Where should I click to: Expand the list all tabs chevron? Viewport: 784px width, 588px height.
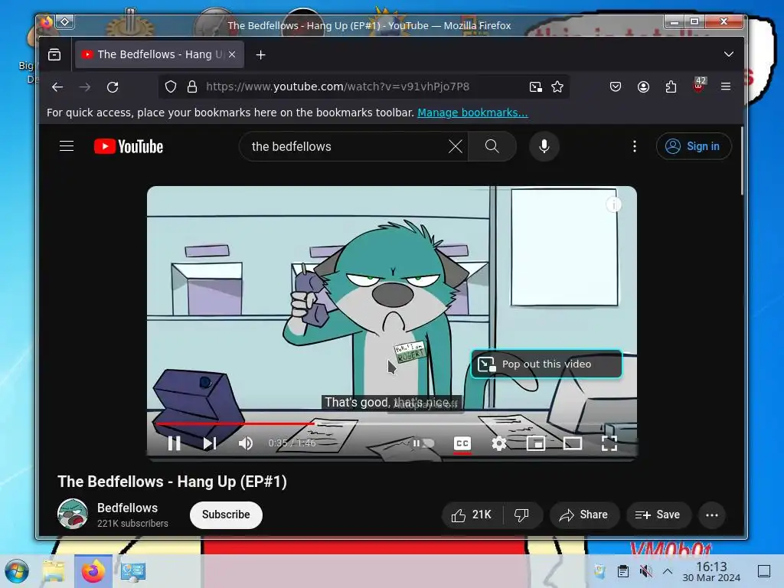pos(729,54)
